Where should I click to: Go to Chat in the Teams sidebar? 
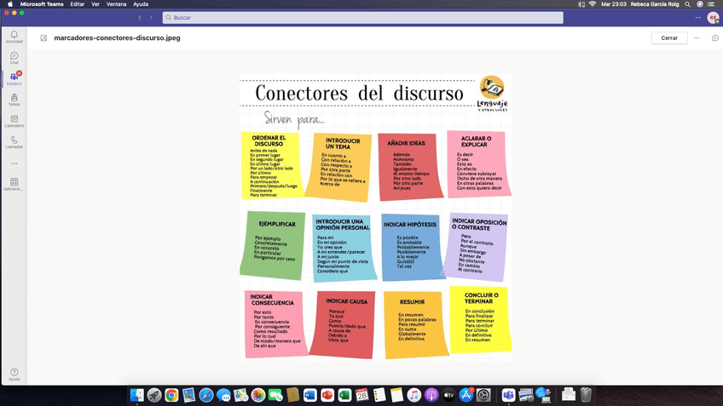coord(14,57)
